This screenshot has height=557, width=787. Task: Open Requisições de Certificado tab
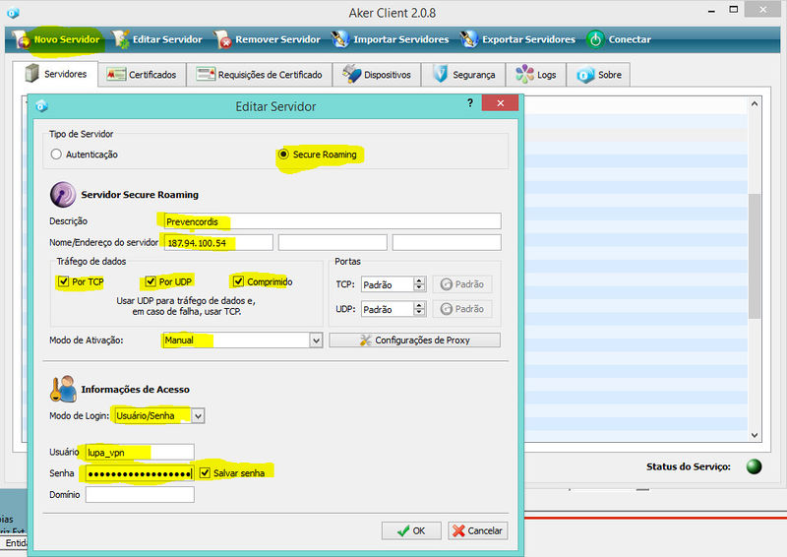(x=259, y=75)
